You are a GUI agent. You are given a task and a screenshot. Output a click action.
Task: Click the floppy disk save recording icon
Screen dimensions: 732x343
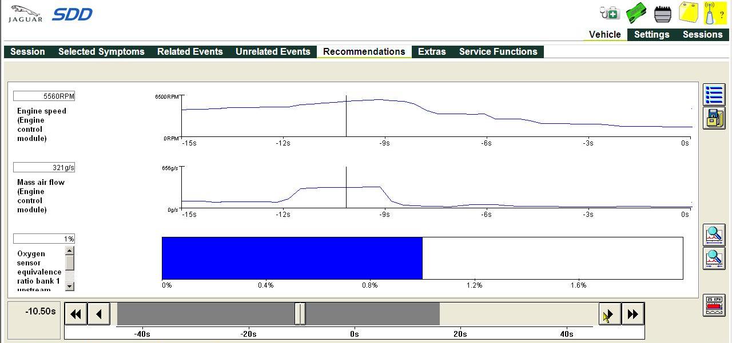point(714,118)
